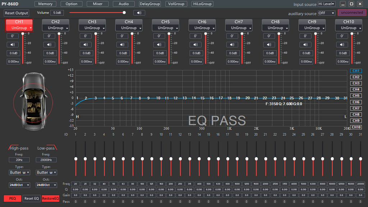Mute CH7 with its speaker icon
368x207 pixels.
[x=232, y=45]
